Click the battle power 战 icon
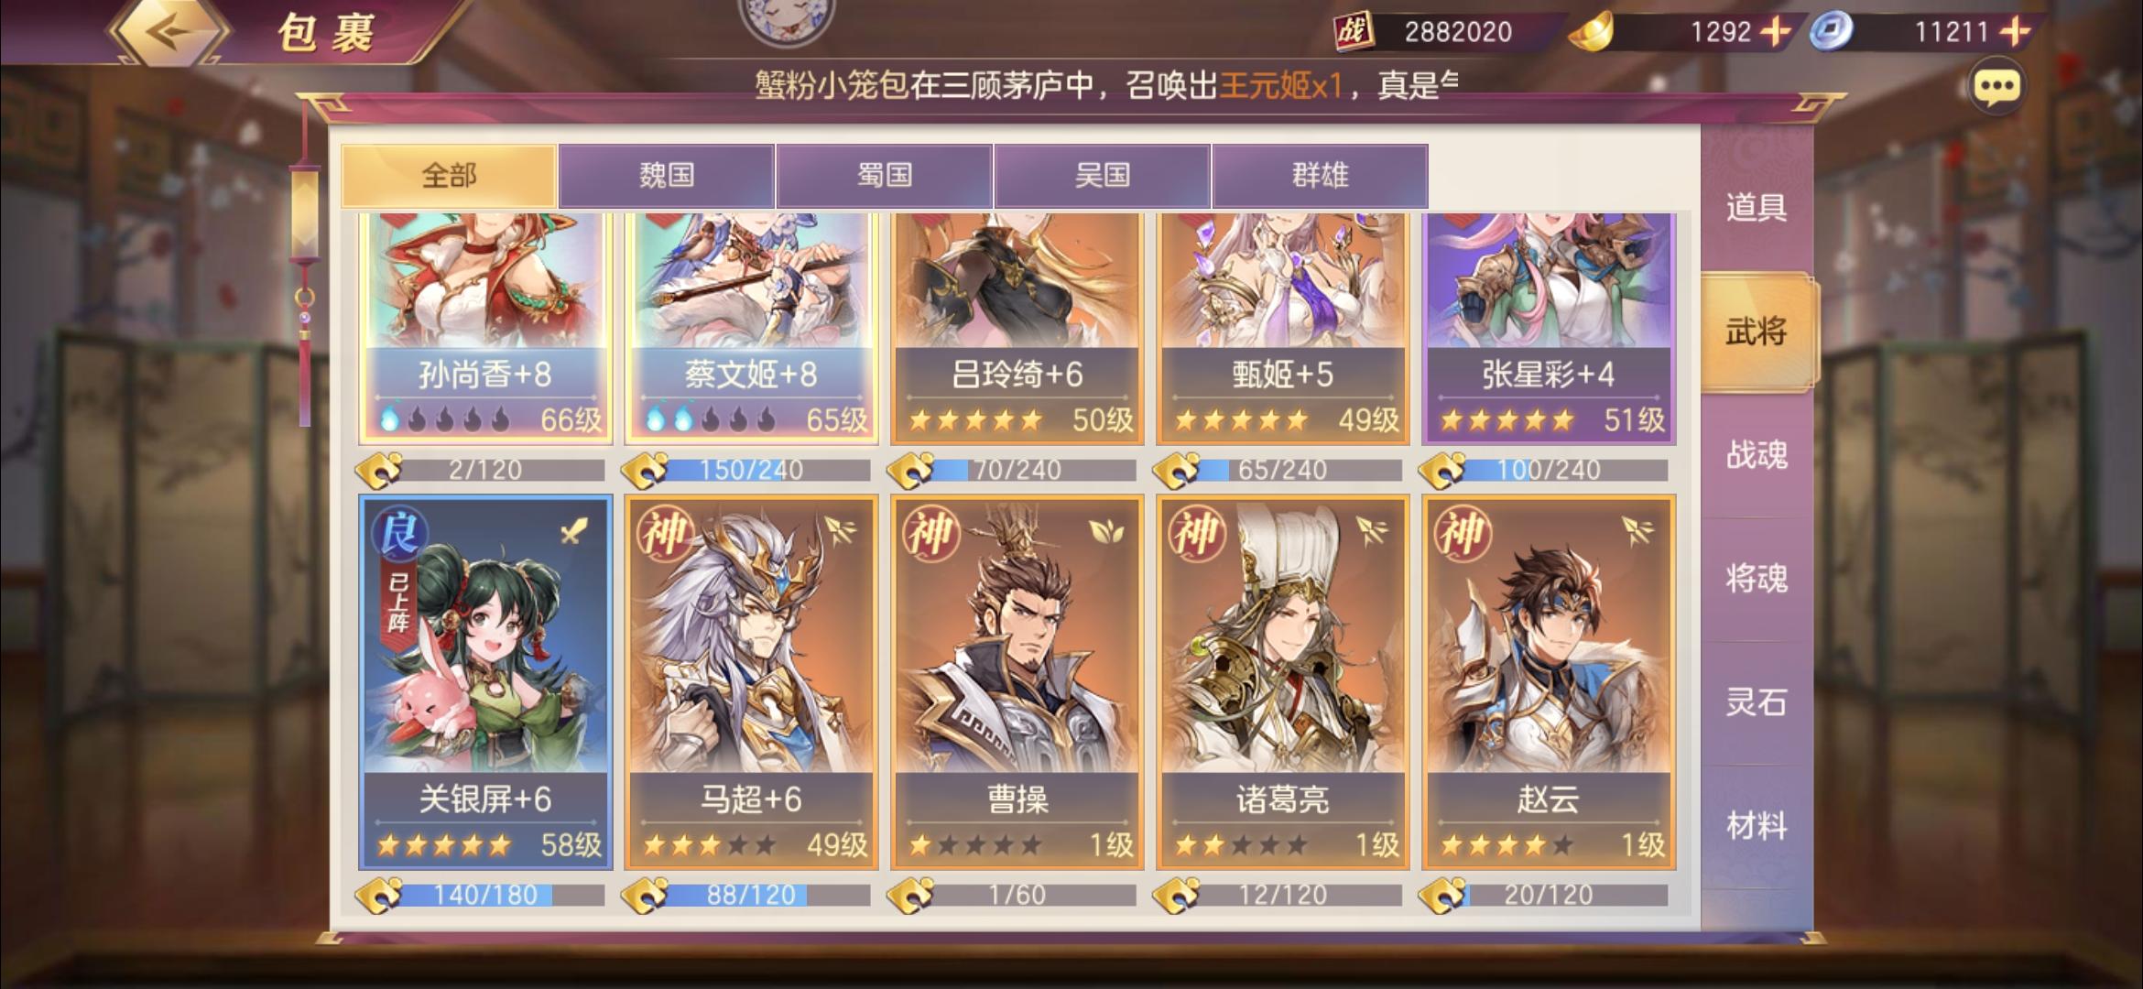The image size is (2143, 989). (x=1353, y=32)
